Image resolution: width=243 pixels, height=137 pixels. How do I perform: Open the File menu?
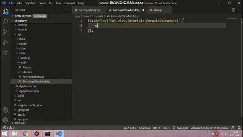click(11, 3)
